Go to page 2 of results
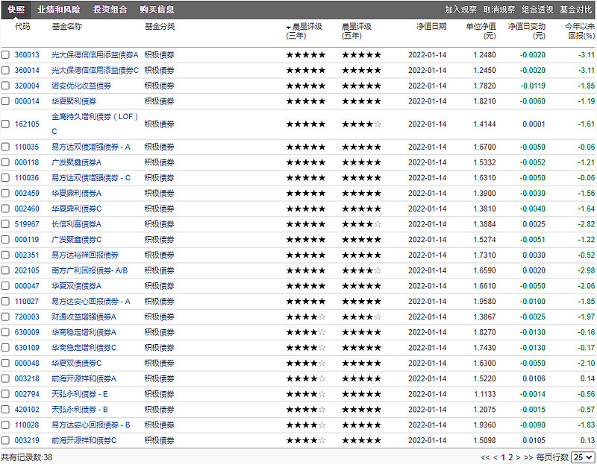The image size is (597, 464). (x=510, y=457)
